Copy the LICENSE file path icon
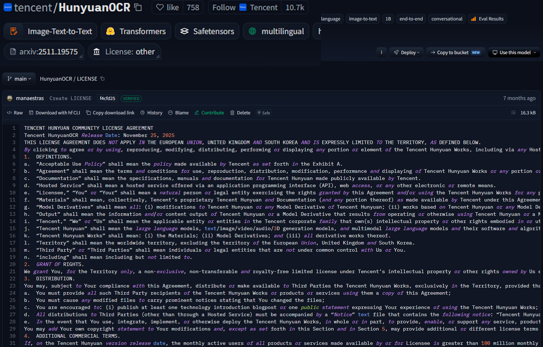 pos(102,79)
